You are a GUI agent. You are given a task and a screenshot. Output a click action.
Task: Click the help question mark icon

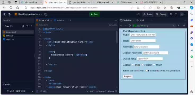[176, 14]
